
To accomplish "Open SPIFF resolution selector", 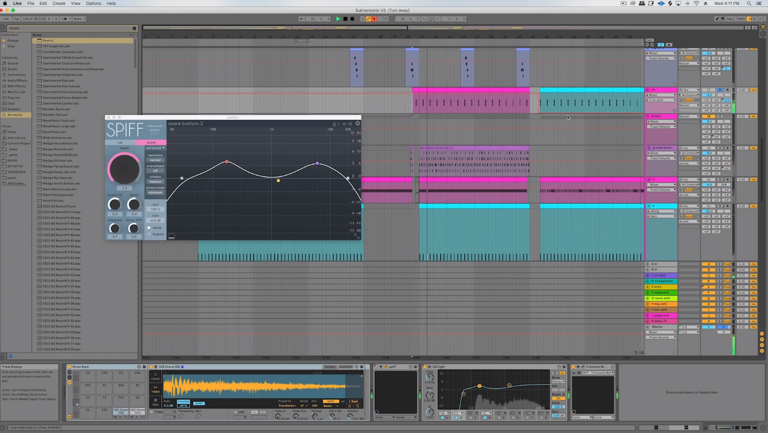I will [155, 160].
